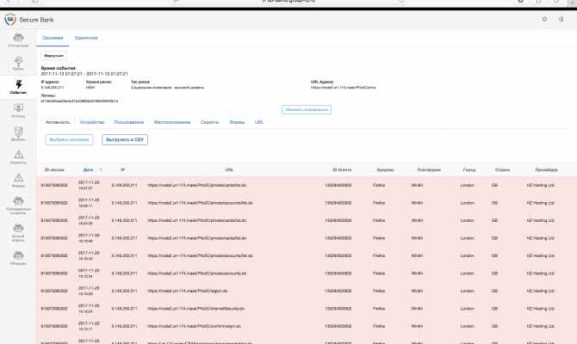Open the Сборщик section in sidebar

point(18,258)
